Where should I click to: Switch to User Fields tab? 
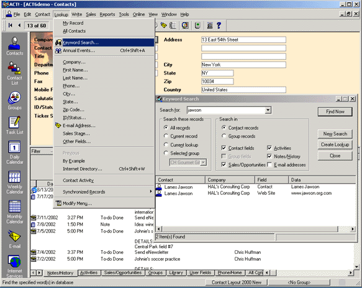[x=200, y=272]
